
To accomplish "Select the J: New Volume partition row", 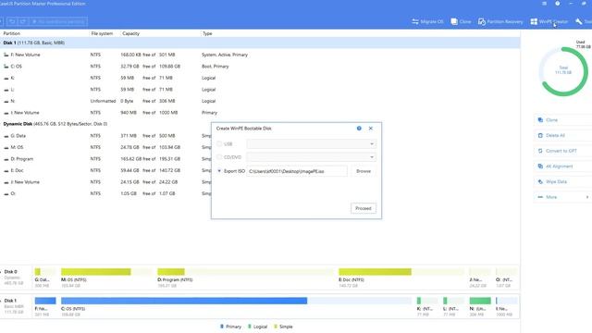I will [105, 182].
